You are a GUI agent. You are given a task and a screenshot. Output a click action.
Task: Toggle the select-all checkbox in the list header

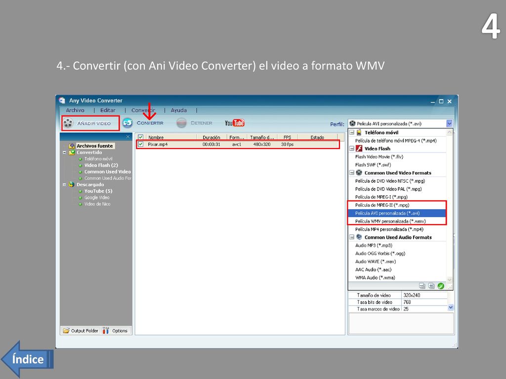click(x=141, y=137)
